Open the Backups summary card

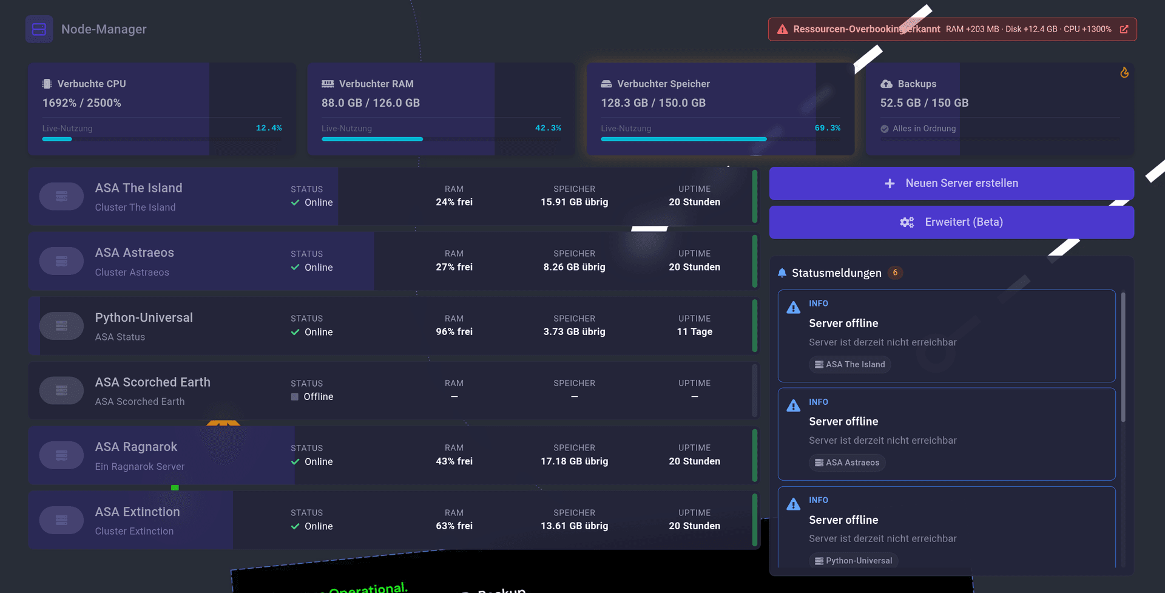tap(1000, 109)
